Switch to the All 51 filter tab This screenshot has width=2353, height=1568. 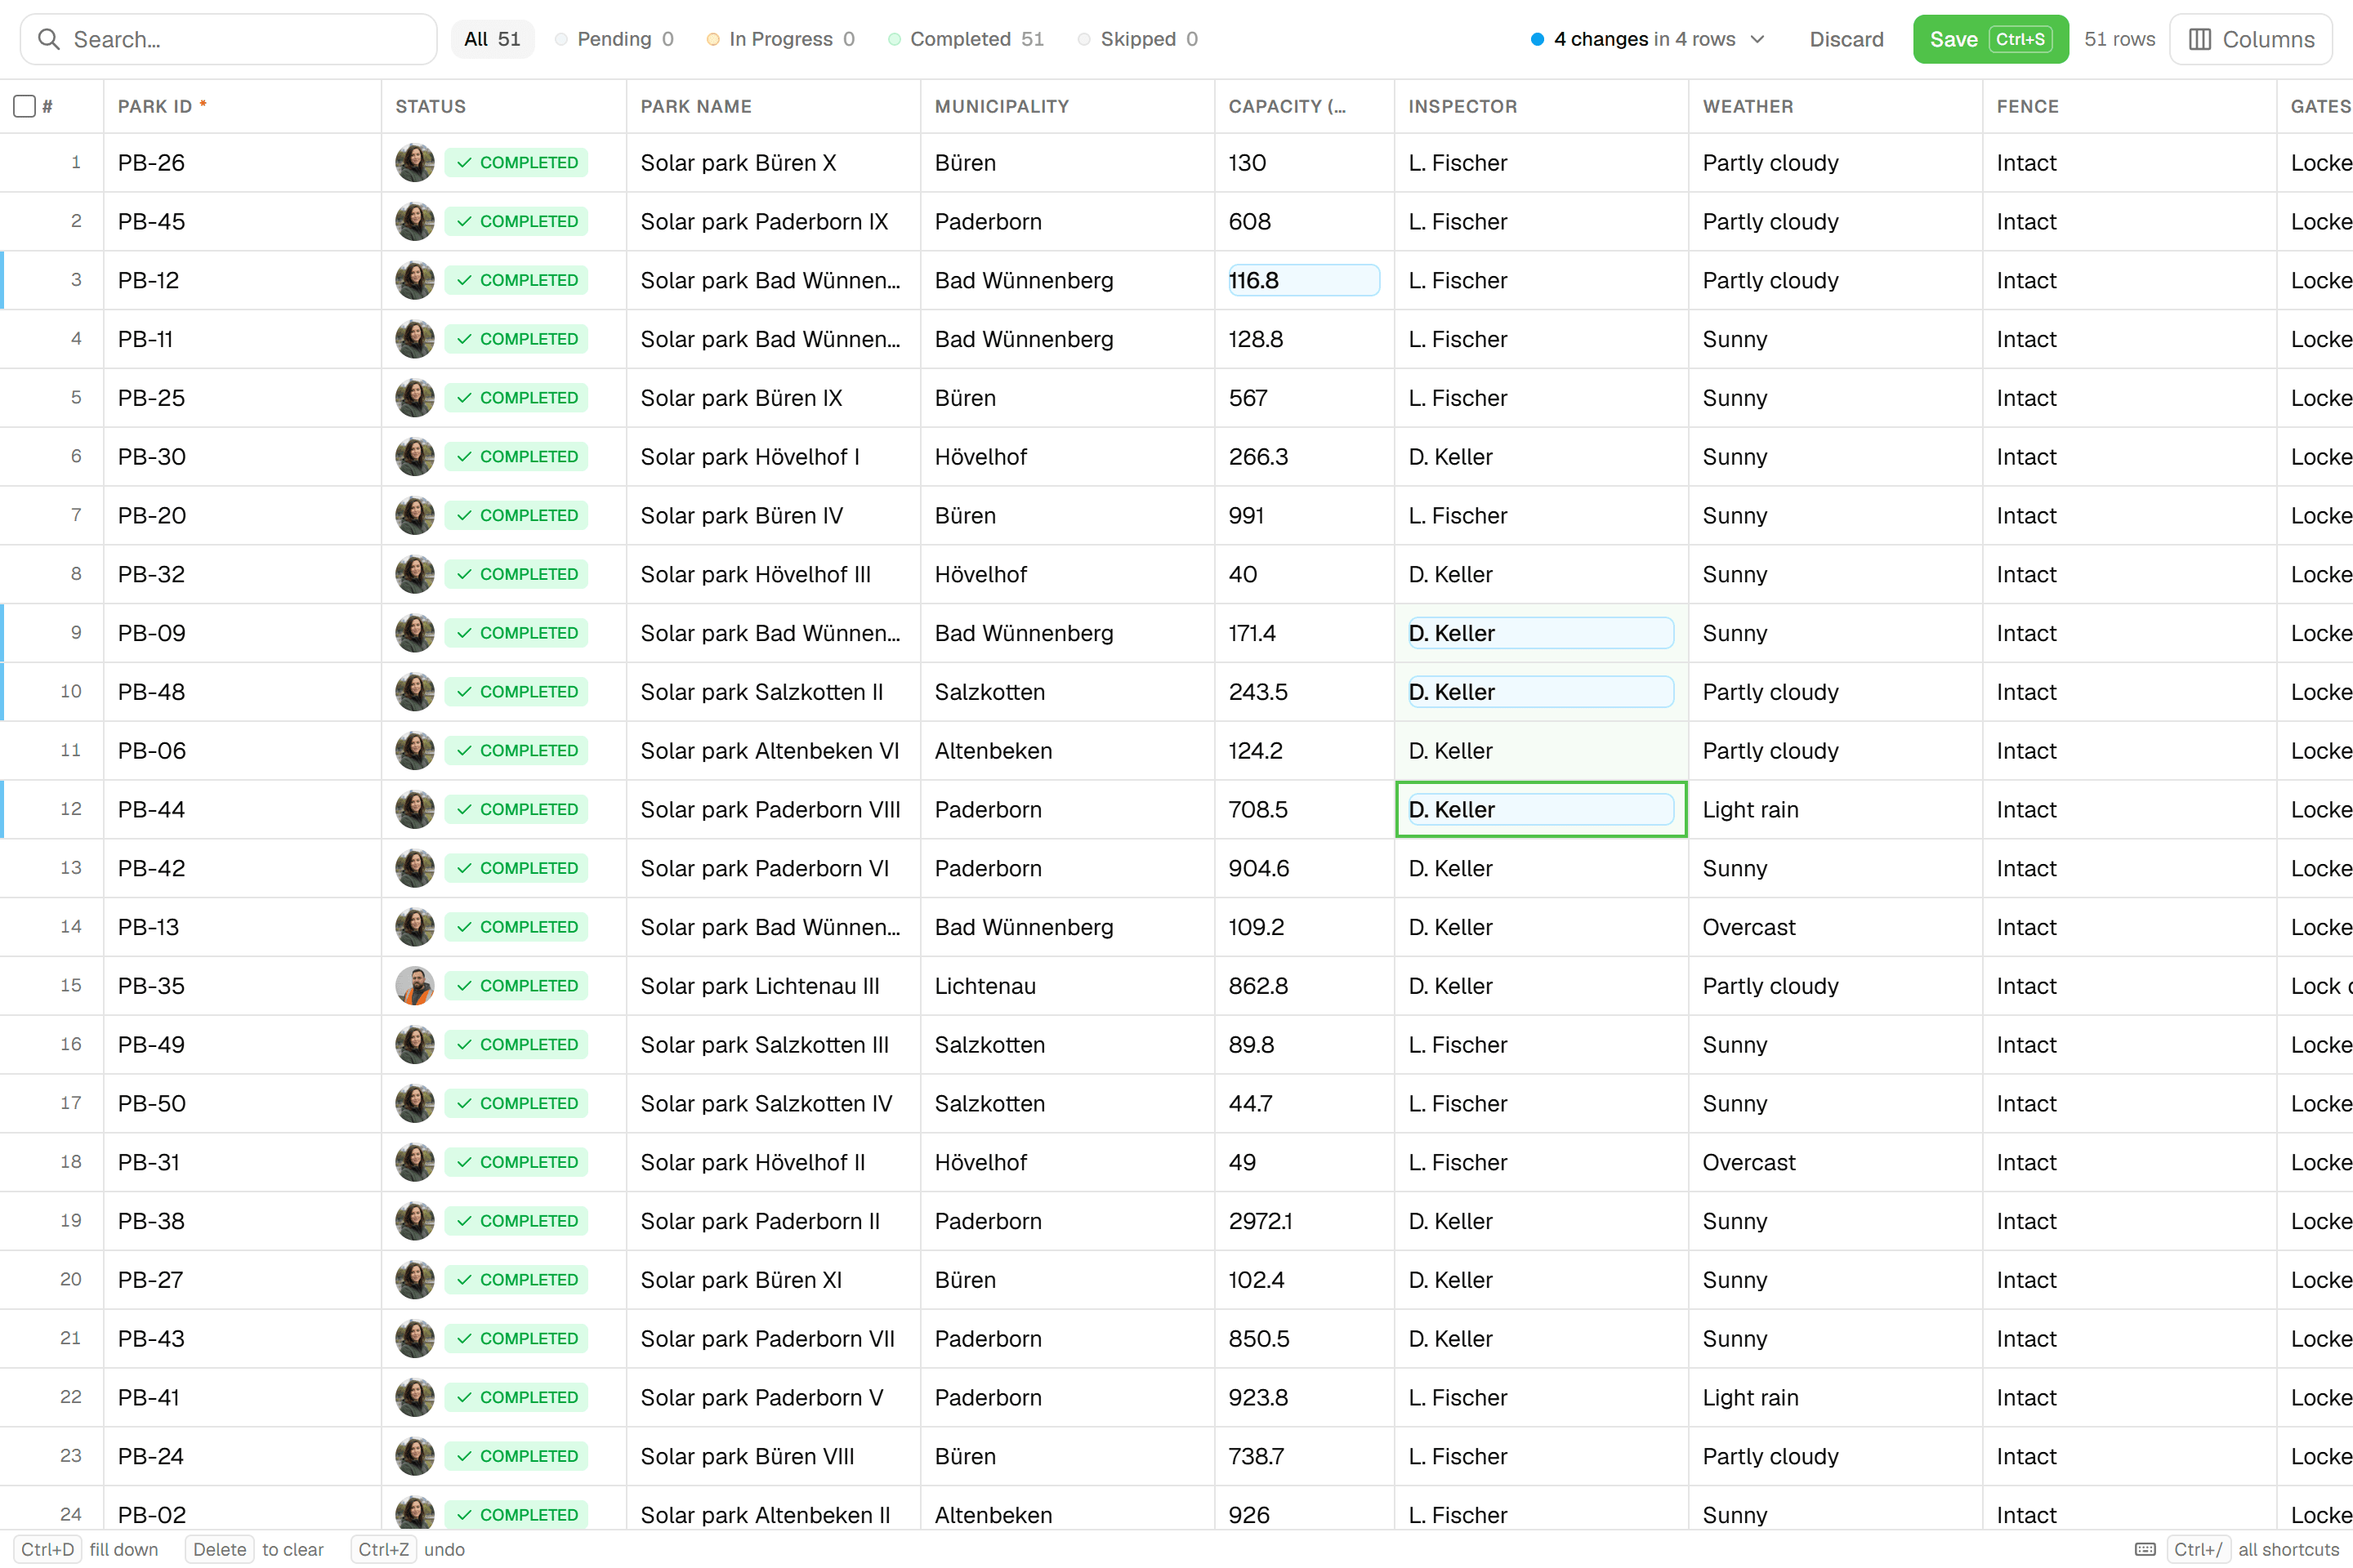click(492, 39)
